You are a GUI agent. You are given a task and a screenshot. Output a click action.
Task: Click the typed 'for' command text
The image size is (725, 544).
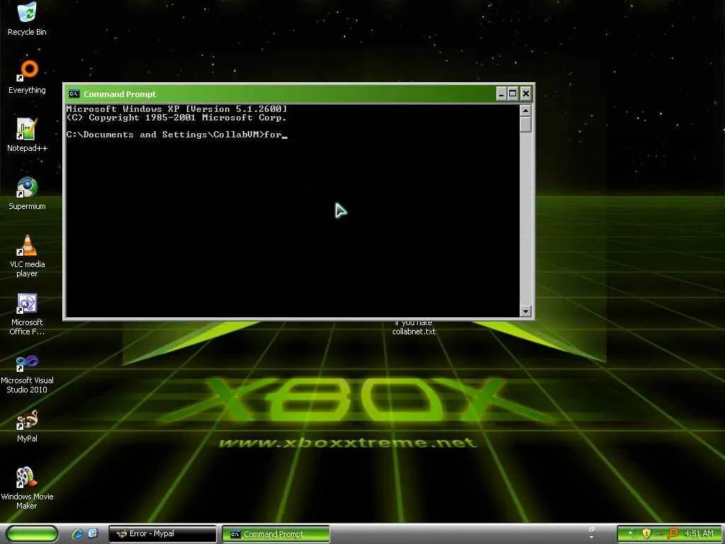pyautogui.click(x=273, y=135)
